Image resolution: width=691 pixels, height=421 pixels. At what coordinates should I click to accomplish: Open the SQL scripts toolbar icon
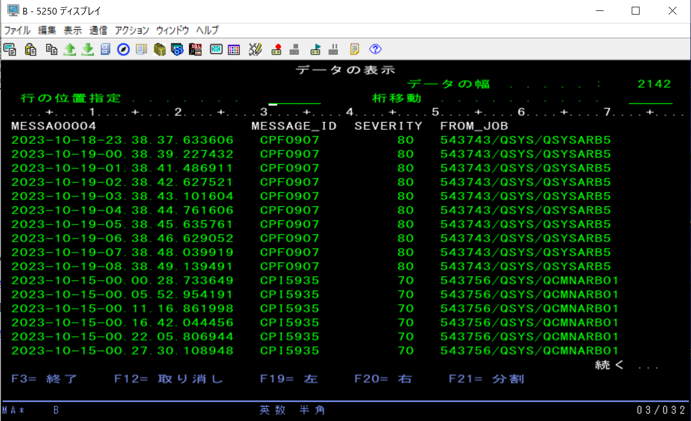195,49
